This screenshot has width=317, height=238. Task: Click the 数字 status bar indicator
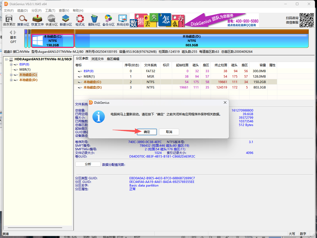[x=303, y=234]
